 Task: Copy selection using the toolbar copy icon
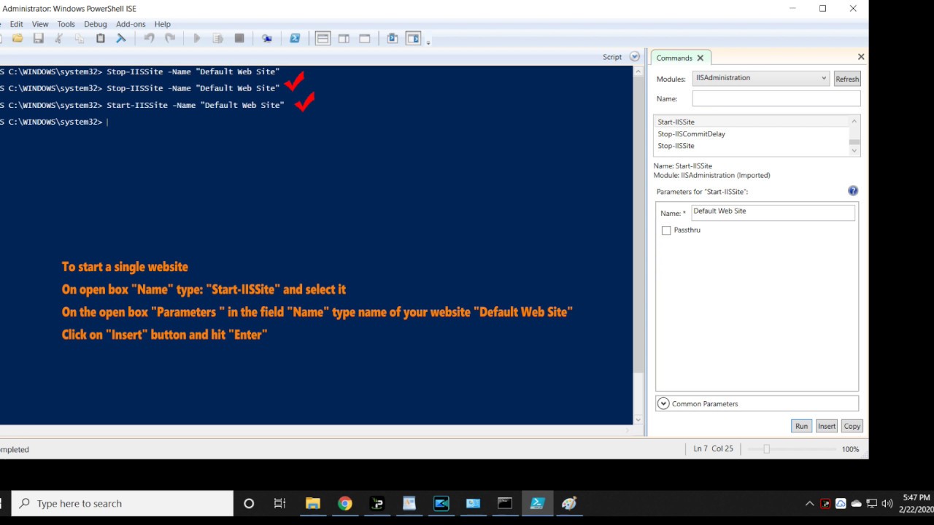80,39
